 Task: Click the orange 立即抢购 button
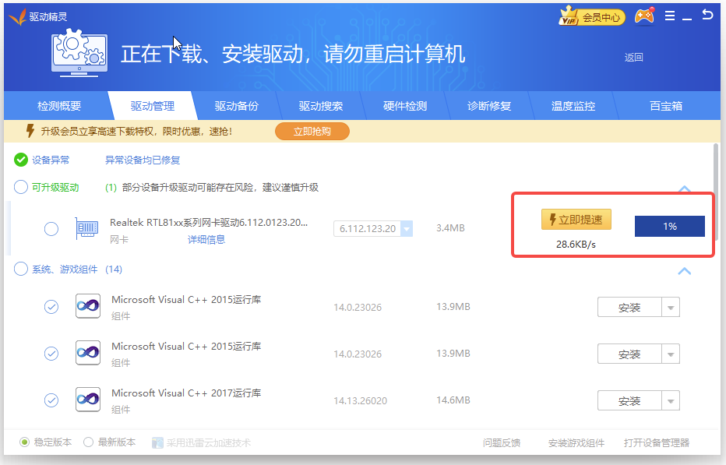312,132
